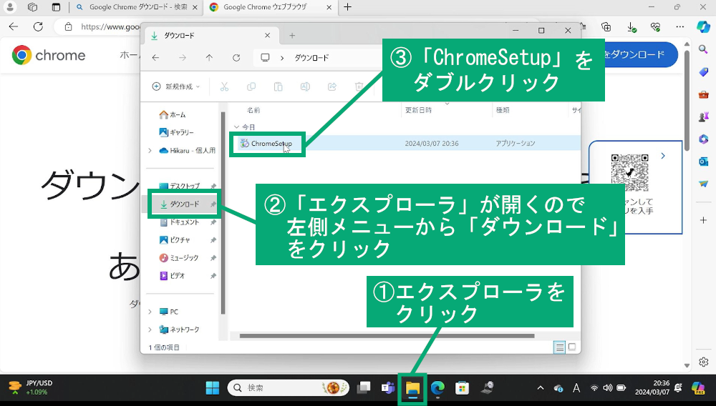Switch Explorer to details view icon
The width and height of the screenshot is (716, 406).
coord(559,347)
